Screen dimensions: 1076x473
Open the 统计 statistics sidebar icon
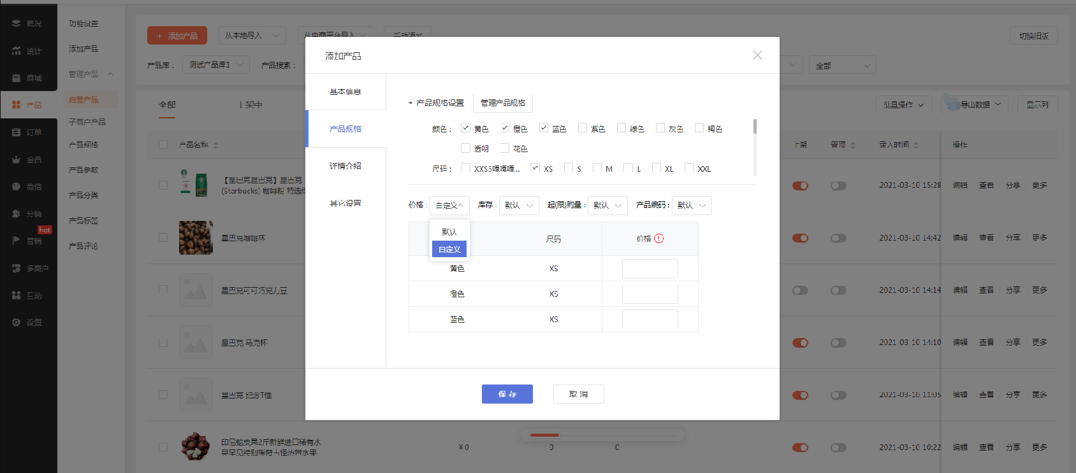coord(16,51)
